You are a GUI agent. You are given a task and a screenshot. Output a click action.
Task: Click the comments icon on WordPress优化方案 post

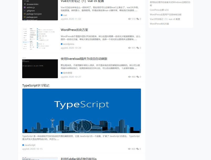click(137, 48)
